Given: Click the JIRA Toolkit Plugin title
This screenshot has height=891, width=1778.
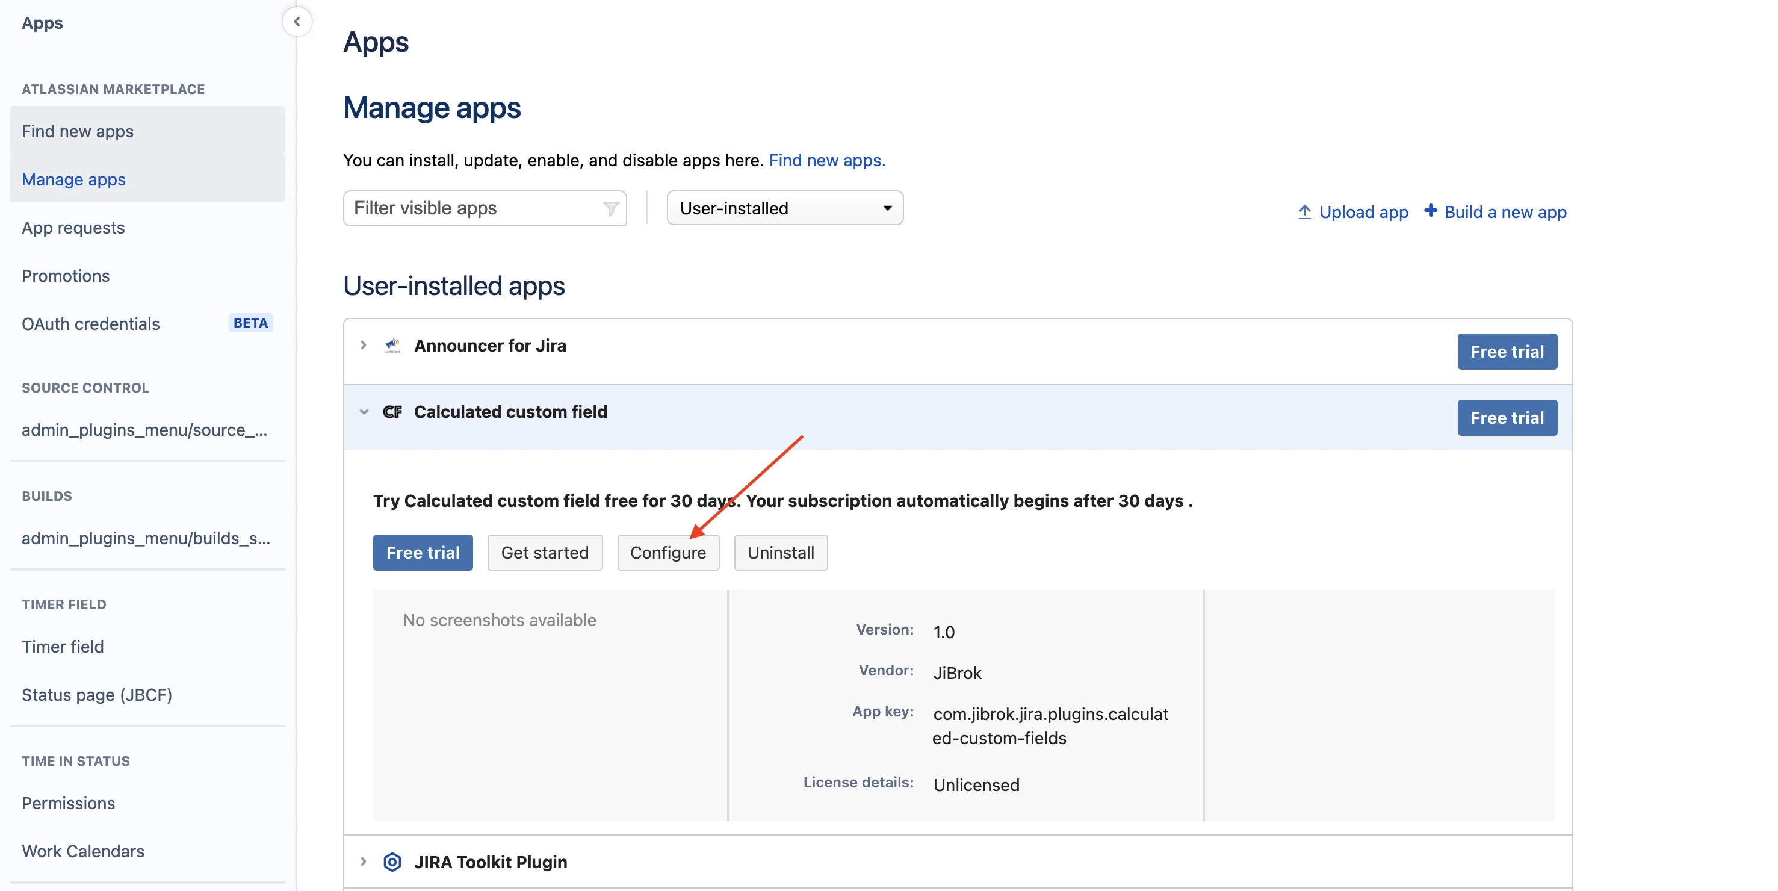Looking at the screenshot, I should coord(491,862).
